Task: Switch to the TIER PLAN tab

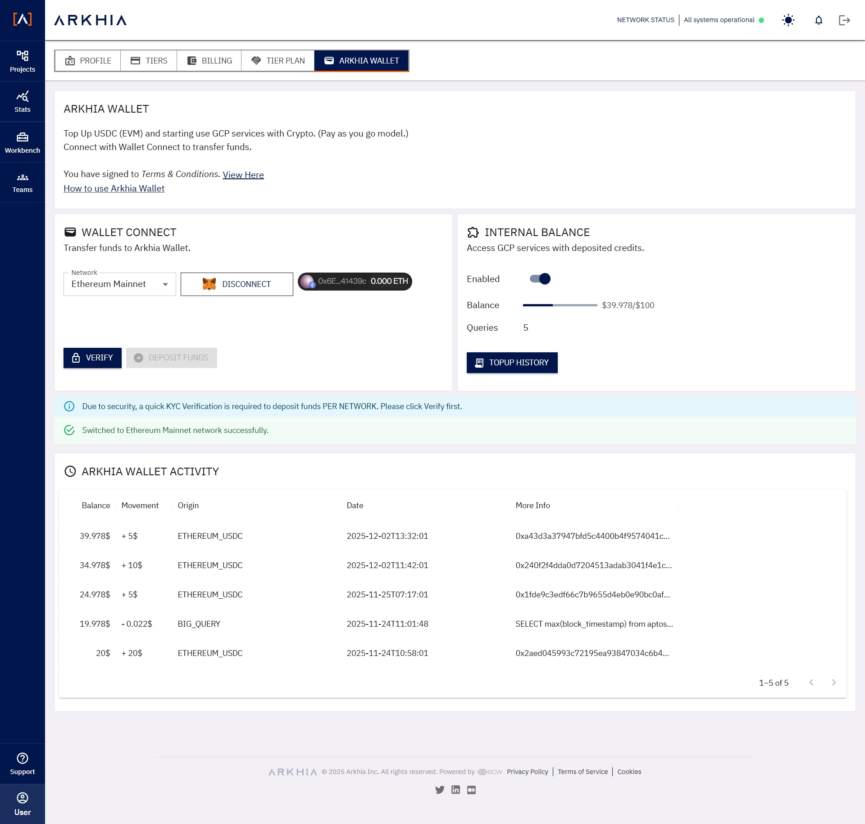Action: click(278, 60)
